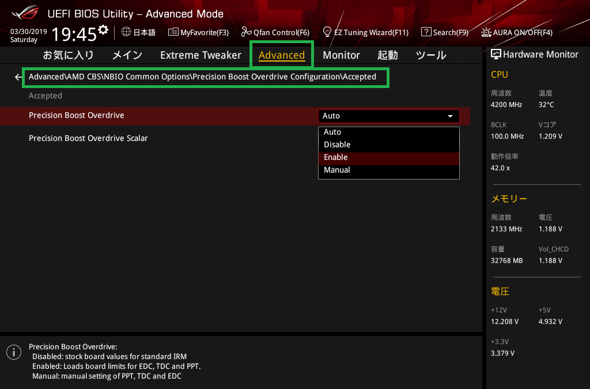Click the Accepted section heading
Viewport: 590px width, 389px height.
pos(46,96)
